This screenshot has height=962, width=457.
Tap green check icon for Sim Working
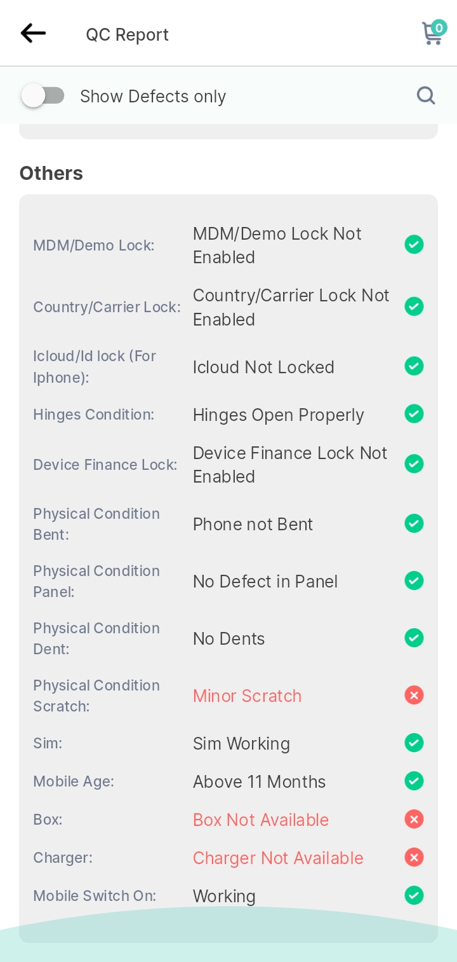tap(414, 743)
